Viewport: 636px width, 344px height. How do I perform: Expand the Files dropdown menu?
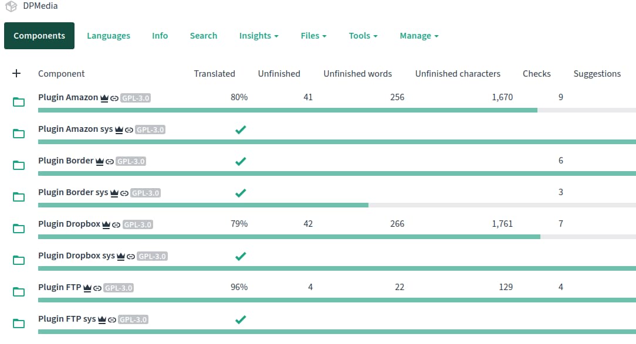click(x=313, y=36)
